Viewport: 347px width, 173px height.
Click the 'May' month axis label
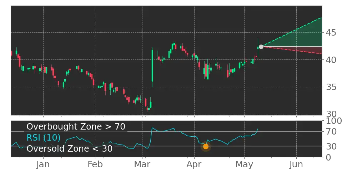click(244, 164)
